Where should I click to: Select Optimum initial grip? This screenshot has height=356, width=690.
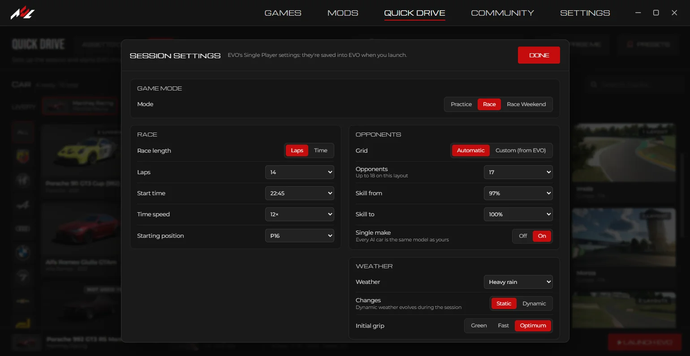533,326
